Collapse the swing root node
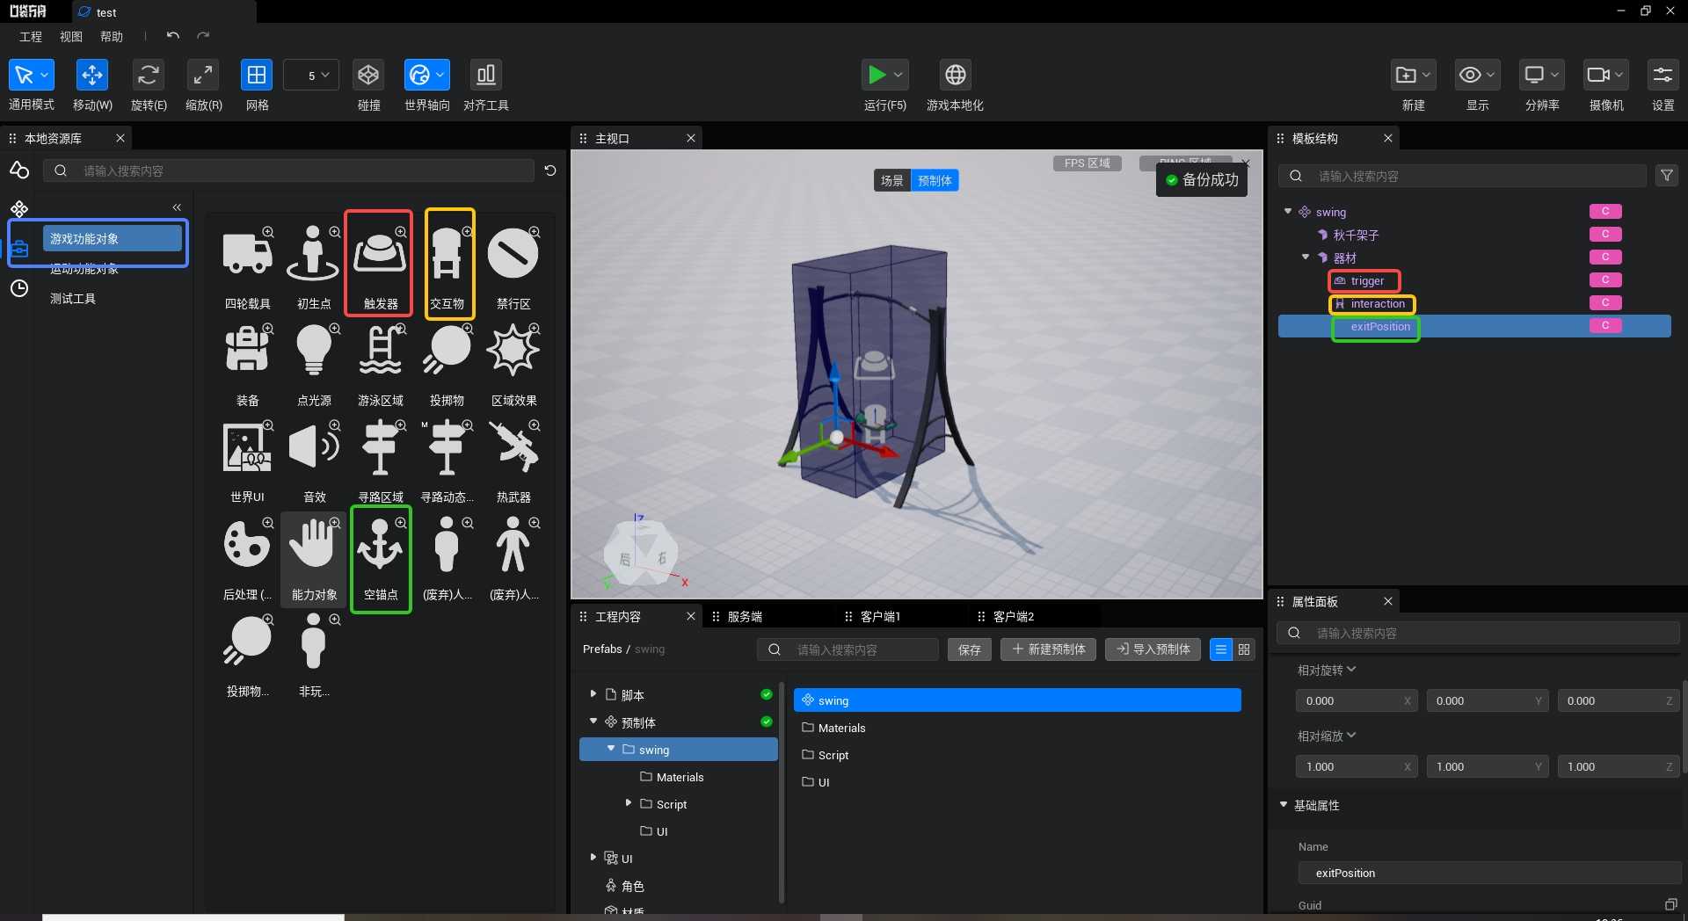Viewport: 1688px width, 921px height. [x=1288, y=212]
